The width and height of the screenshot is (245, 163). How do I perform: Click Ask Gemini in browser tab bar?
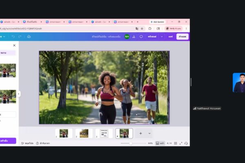click(157, 22)
